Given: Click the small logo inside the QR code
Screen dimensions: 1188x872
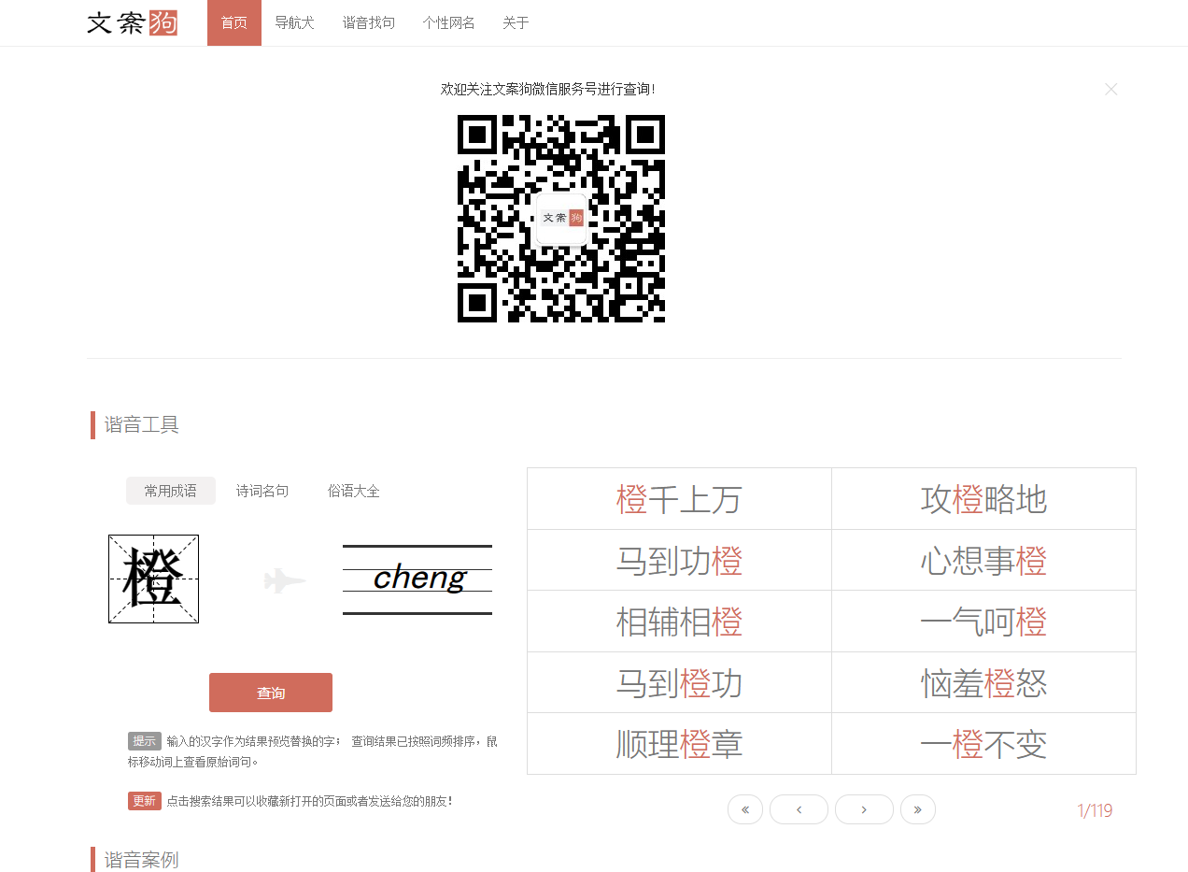Looking at the screenshot, I should [x=560, y=219].
